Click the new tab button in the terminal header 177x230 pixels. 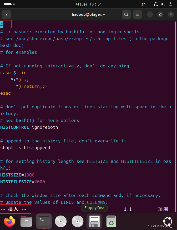pyautogui.click(x=6, y=14)
